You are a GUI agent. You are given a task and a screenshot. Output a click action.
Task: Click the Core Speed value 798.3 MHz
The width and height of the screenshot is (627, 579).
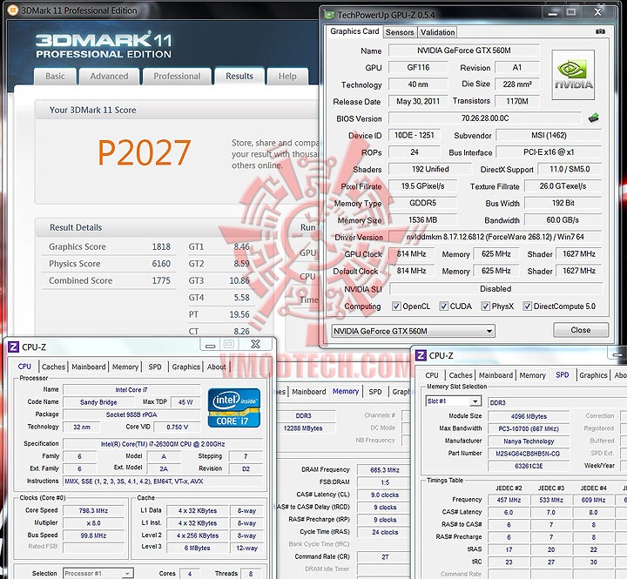93,510
